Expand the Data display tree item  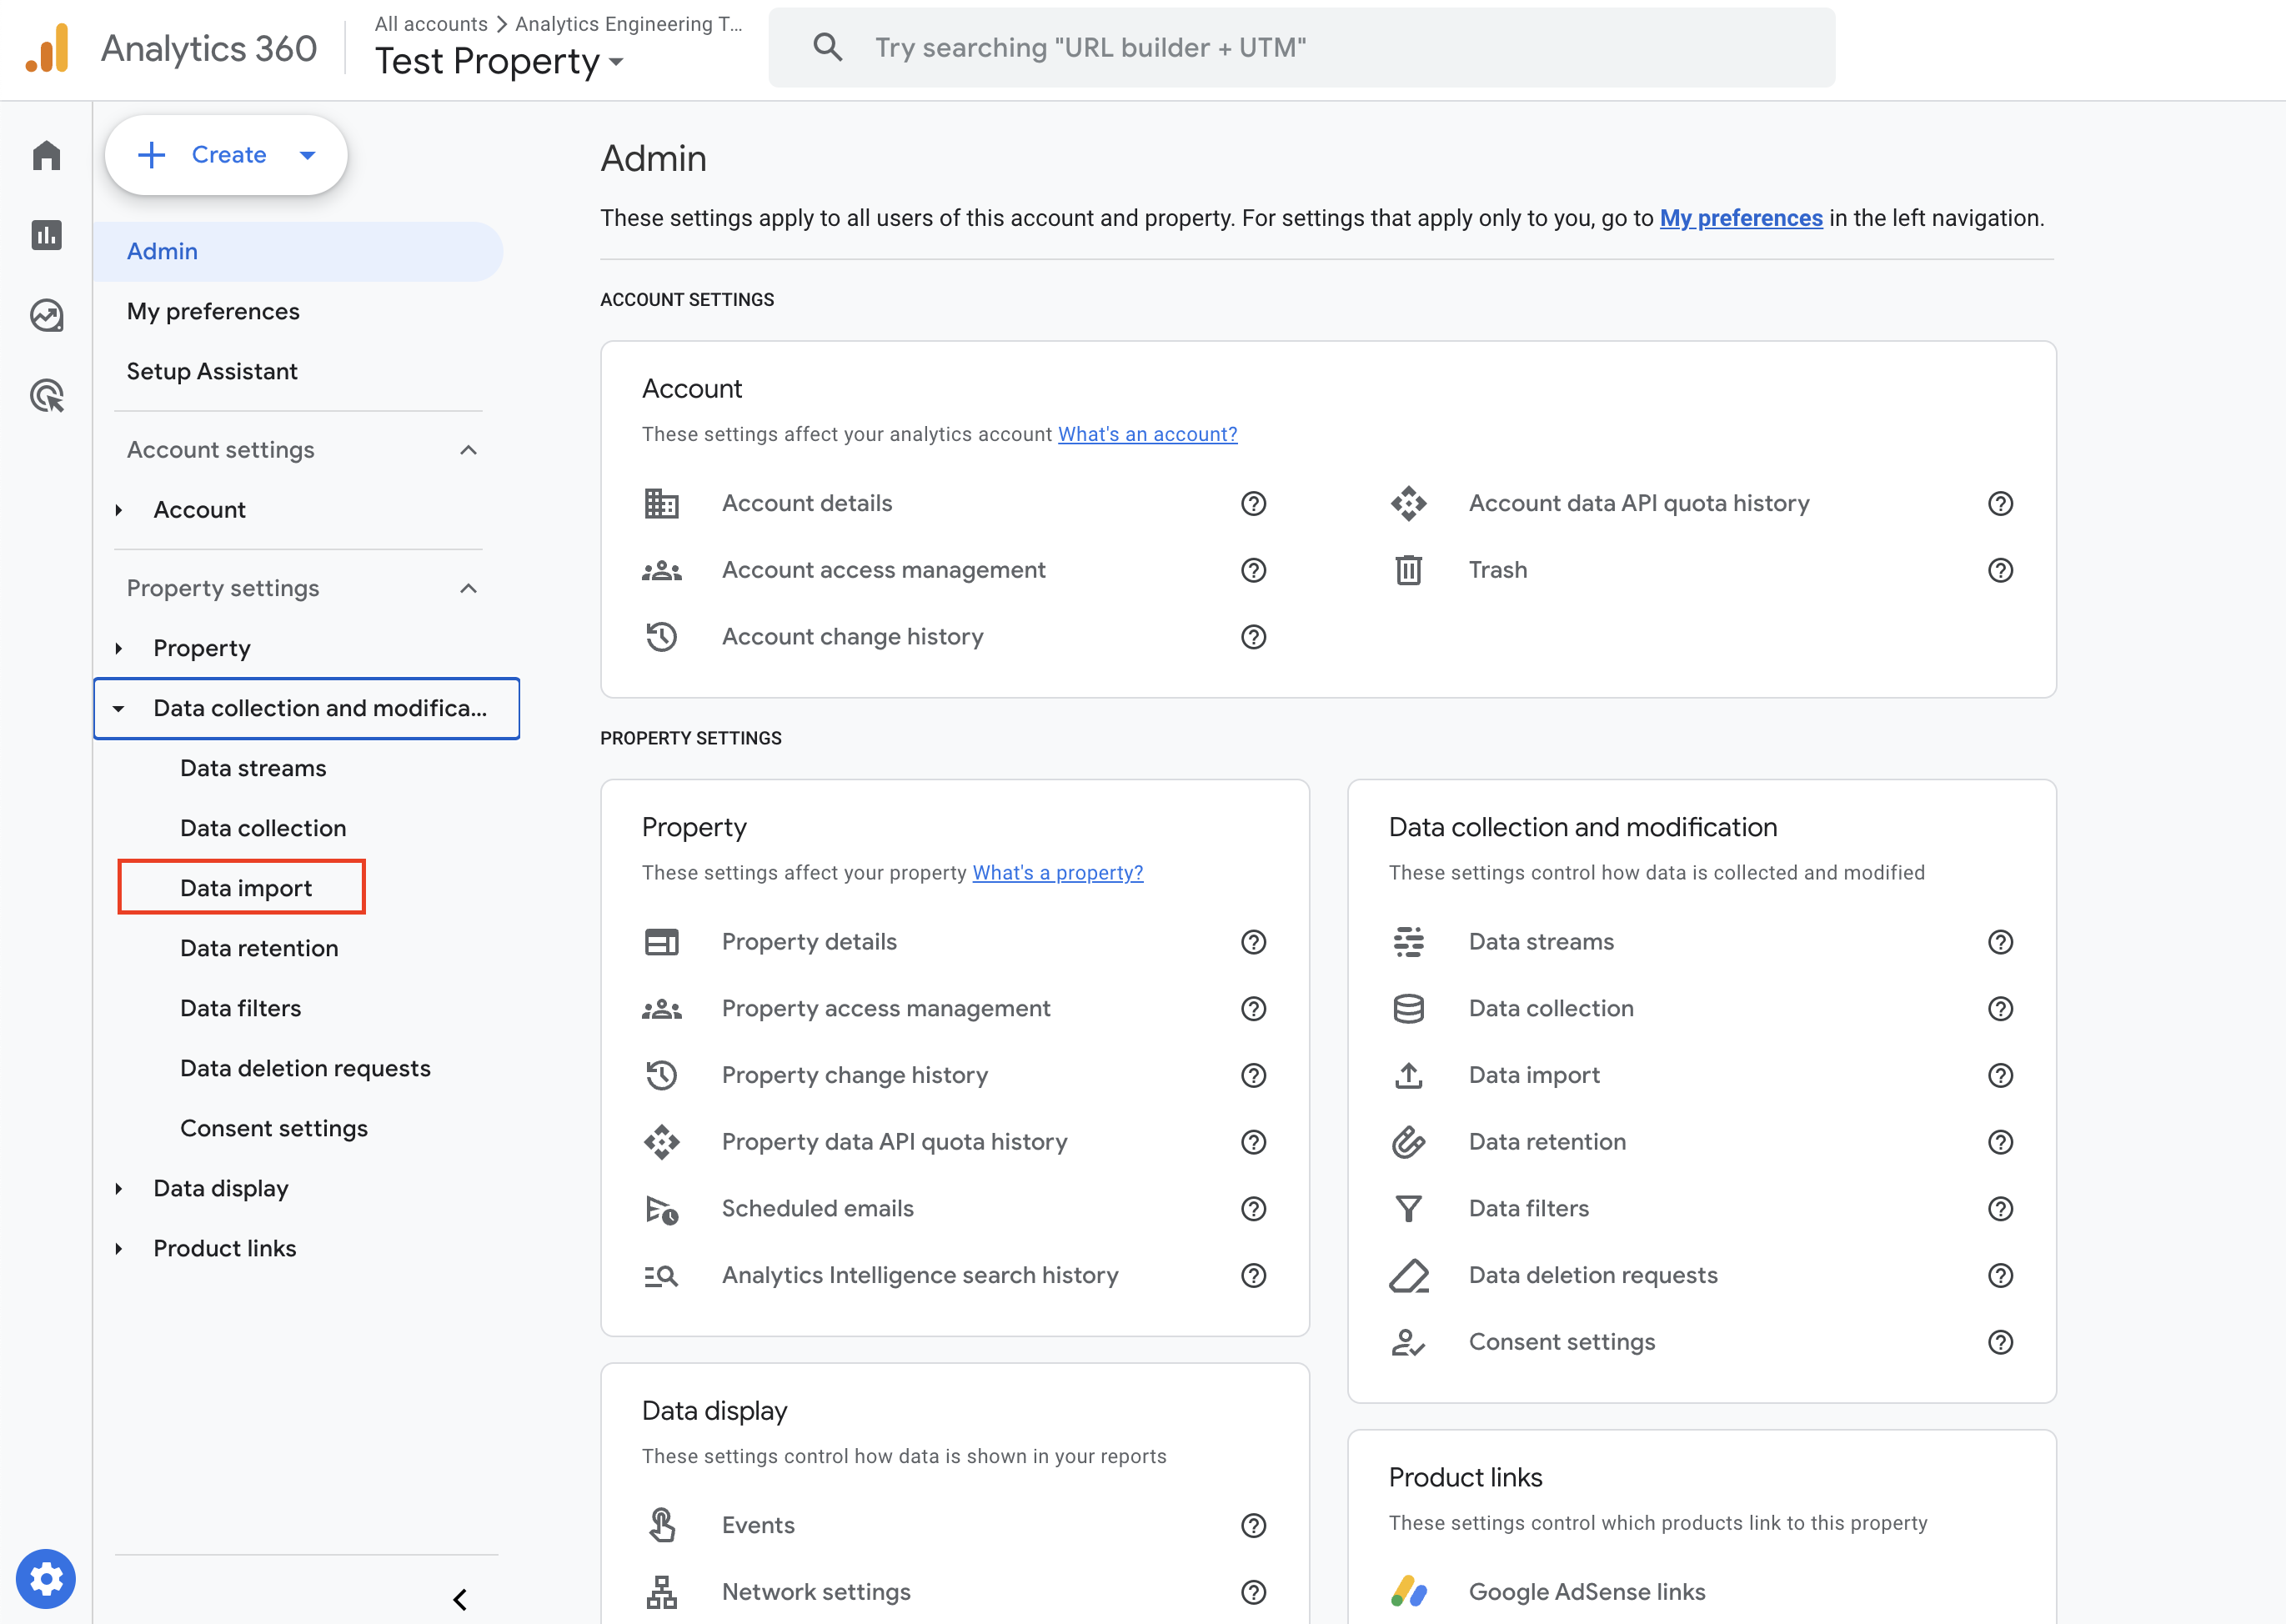[119, 1188]
